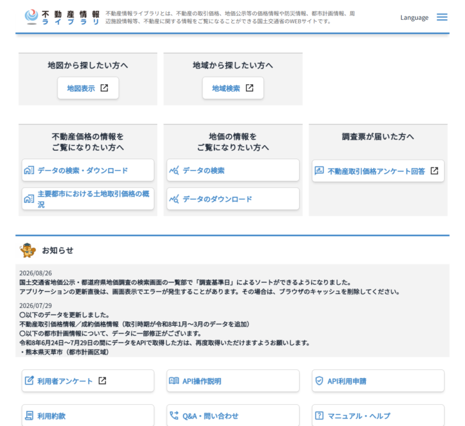Open API操作説明 button
The width and height of the screenshot is (465, 426).
pos(232,381)
